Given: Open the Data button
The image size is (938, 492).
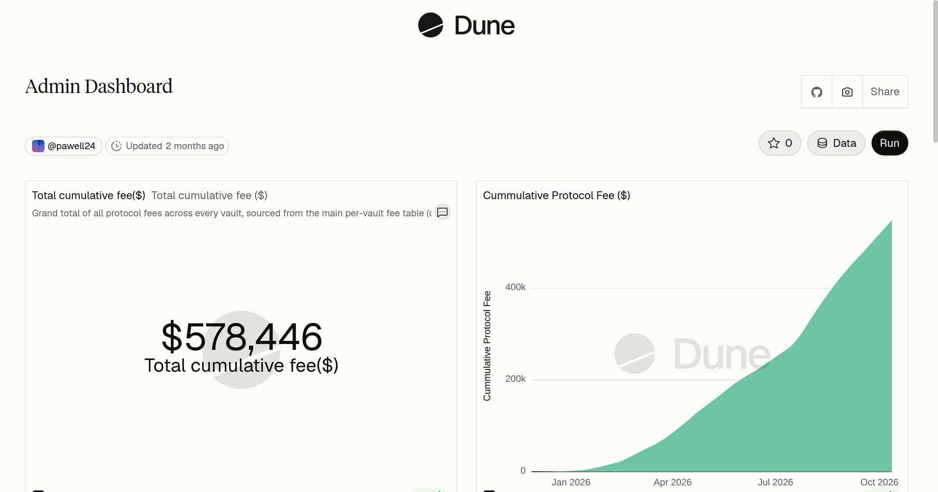Looking at the screenshot, I should coord(836,143).
